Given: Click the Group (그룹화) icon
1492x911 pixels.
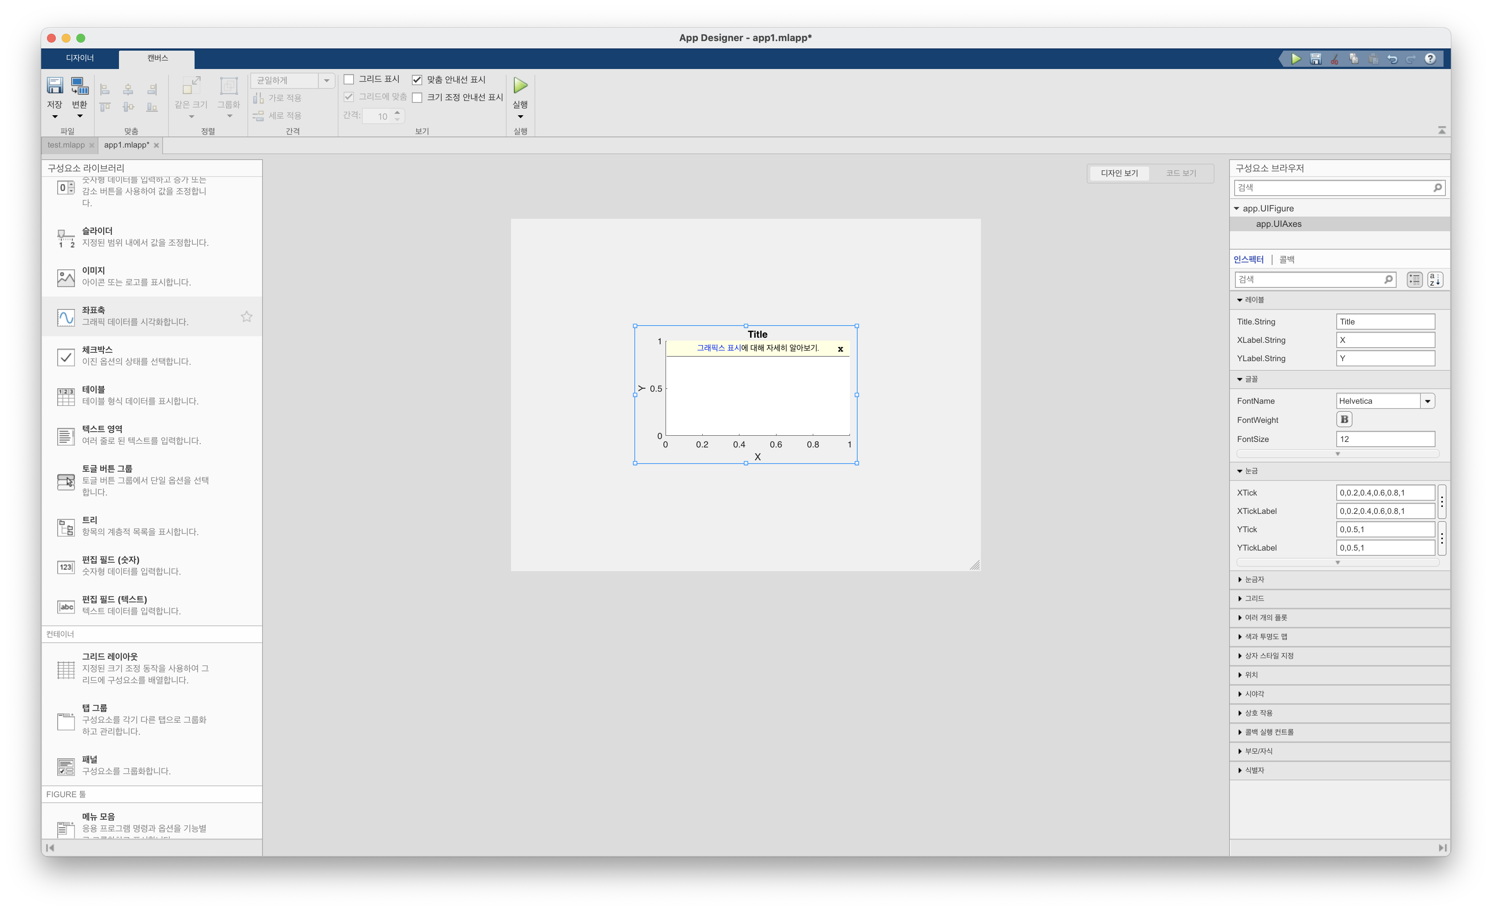Looking at the screenshot, I should [x=229, y=86].
